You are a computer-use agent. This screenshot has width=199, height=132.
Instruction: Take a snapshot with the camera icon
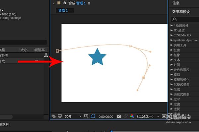tap(119, 116)
